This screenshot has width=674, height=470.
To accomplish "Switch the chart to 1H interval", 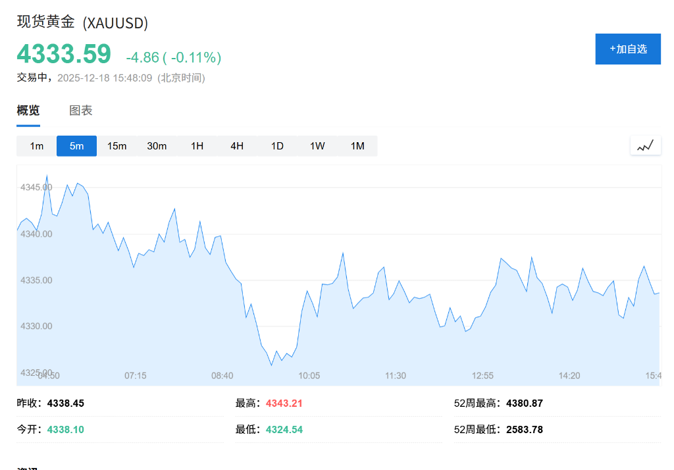I will (x=197, y=145).
